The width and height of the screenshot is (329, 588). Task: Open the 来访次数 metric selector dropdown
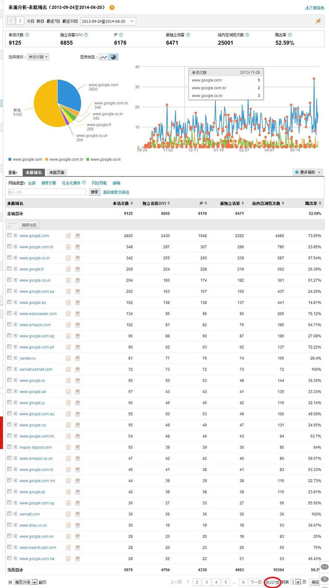tap(38, 57)
